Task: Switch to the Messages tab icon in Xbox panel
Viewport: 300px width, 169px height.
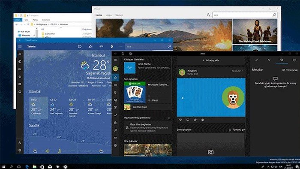Action: tap(282, 60)
